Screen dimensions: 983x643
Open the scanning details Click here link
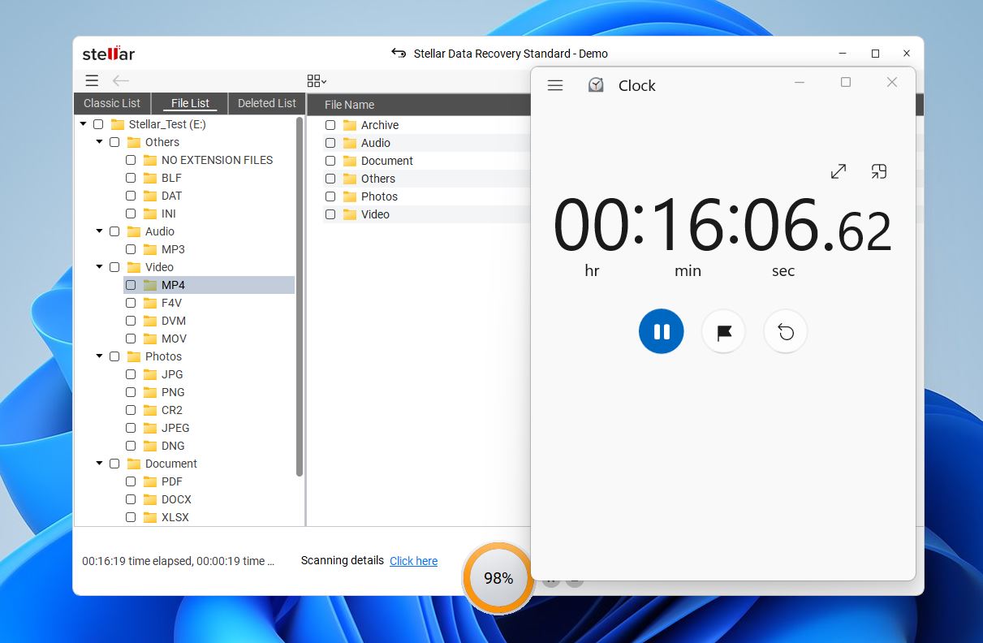[x=413, y=561]
